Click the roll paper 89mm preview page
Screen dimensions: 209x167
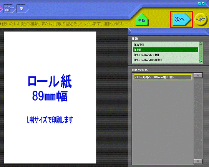point(50,98)
